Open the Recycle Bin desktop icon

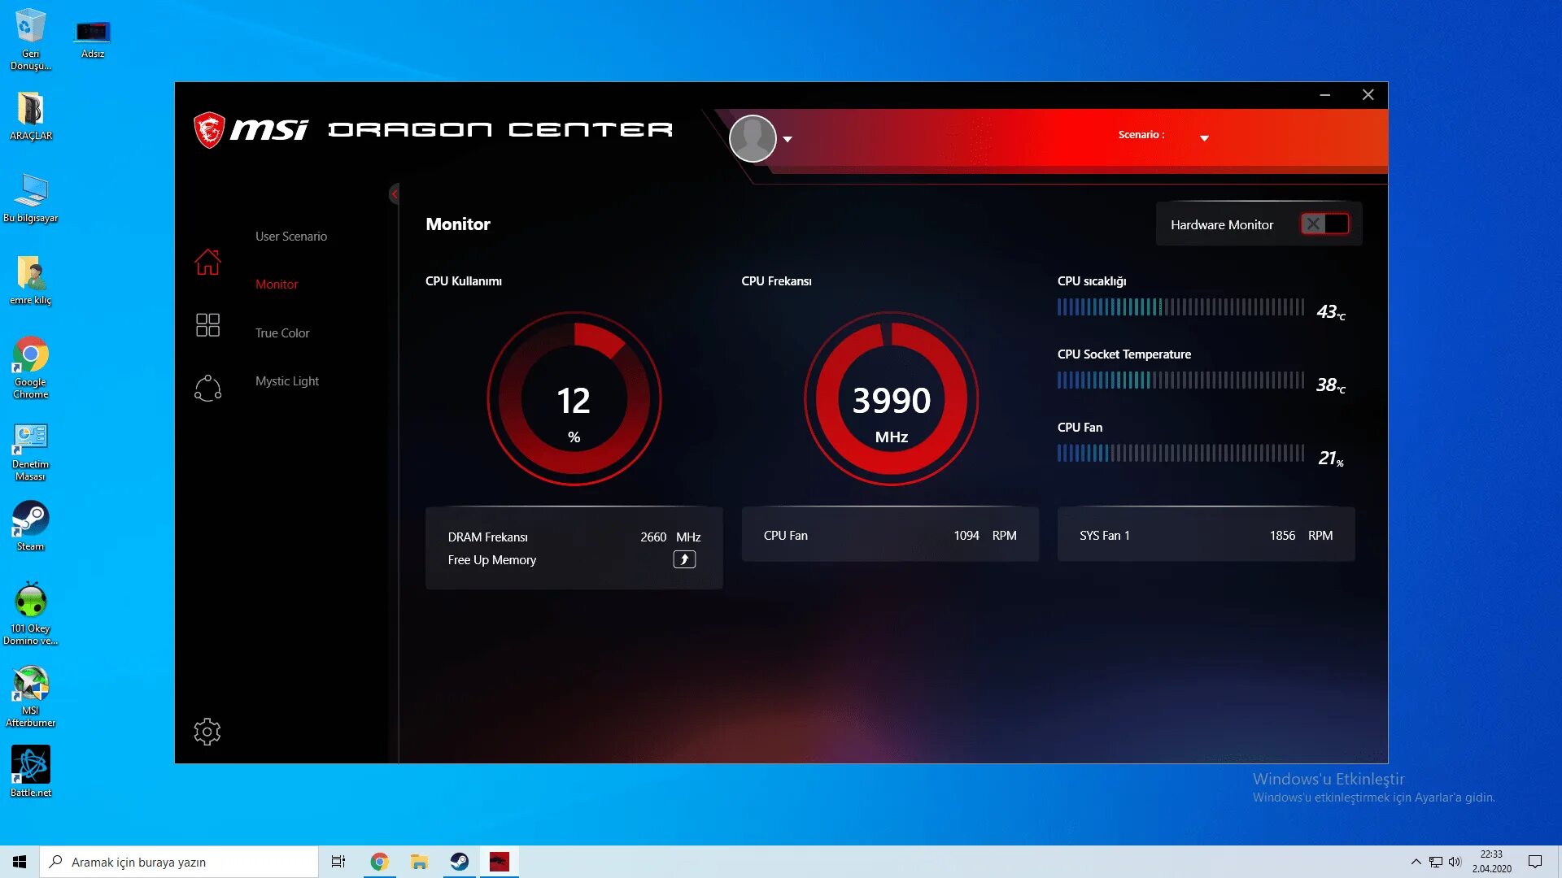click(30, 39)
